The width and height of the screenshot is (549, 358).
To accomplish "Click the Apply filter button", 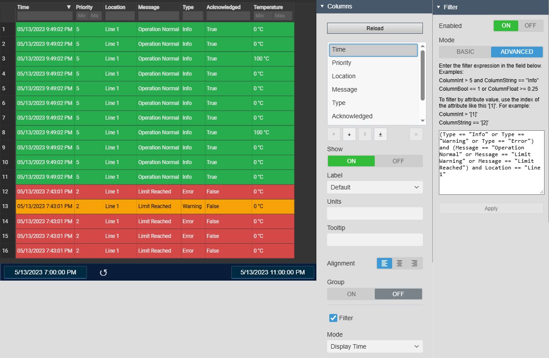I will pos(491,209).
